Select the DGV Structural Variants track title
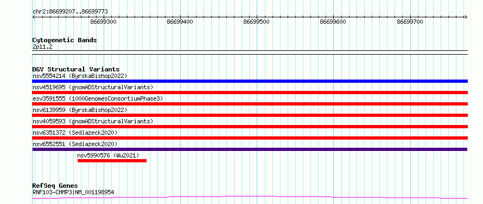The width and height of the screenshot is (483, 204). (x=76, y=69)
